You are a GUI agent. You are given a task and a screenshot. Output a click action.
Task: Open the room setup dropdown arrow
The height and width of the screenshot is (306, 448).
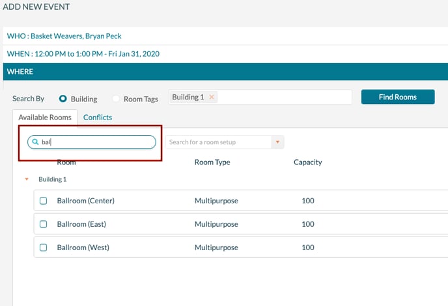tap(277, 142)
